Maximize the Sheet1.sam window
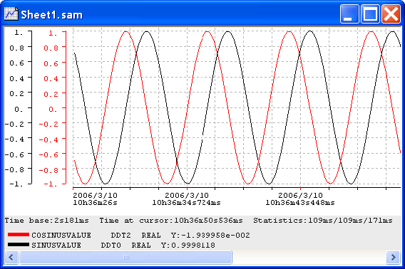Viewport: 405px width, 269px height. click(x=370, y=14)
